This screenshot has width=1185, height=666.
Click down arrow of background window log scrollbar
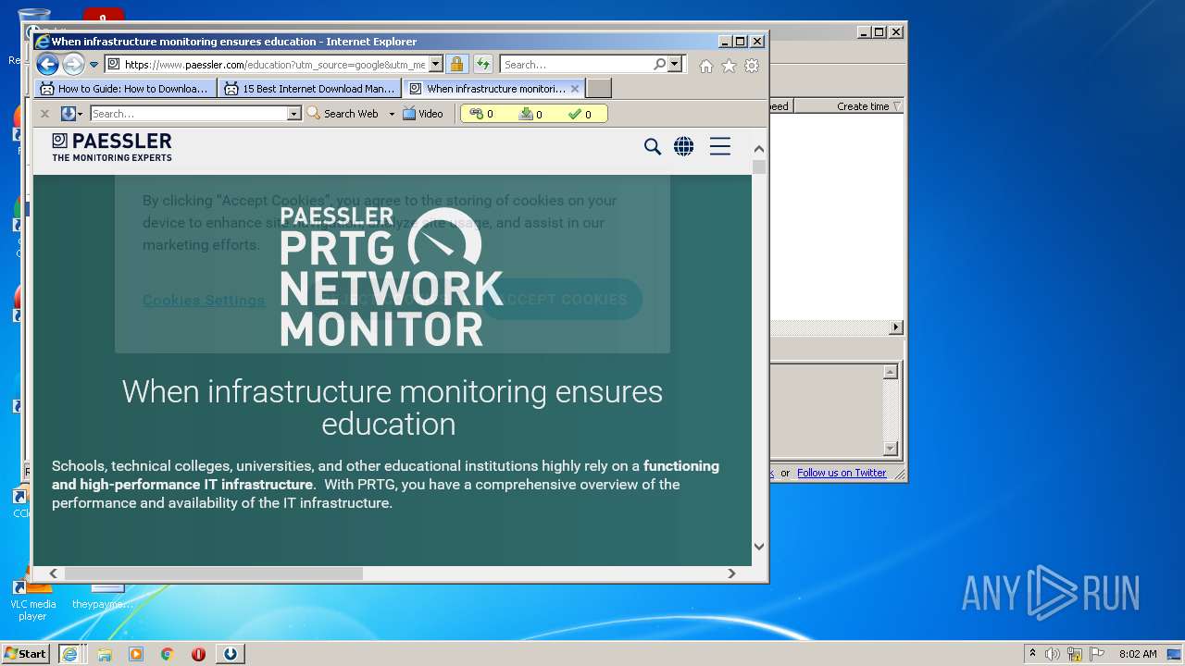pos(891,449)
